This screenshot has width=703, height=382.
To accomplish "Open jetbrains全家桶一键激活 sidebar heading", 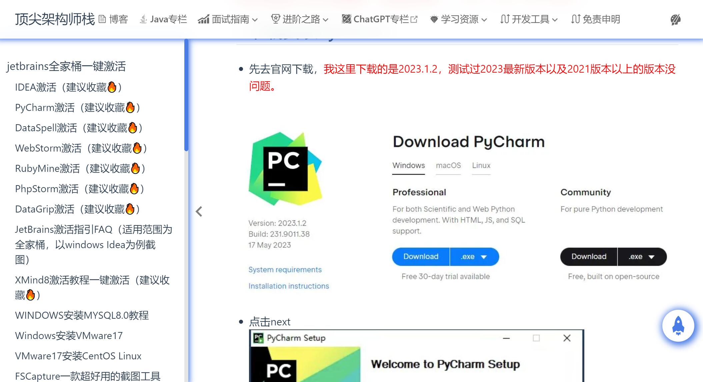I will click(66, 66).
